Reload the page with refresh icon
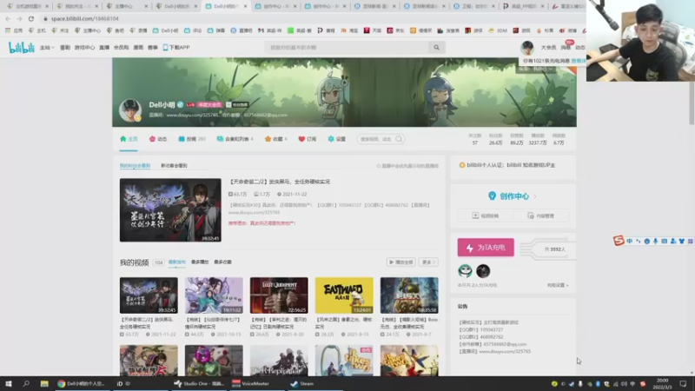The image size is (695, 391). 31,18
